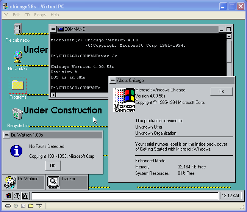
Task: Click the Dr. Watson 1.00b title bar
Action: (56, 135)
